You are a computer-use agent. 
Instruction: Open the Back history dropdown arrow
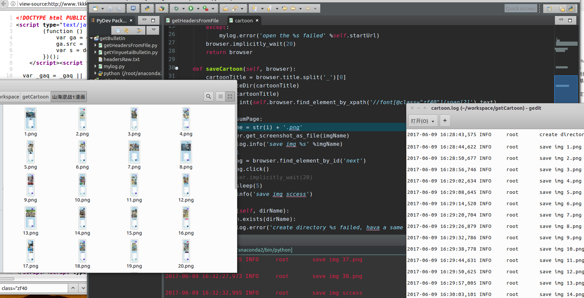[300, 9]
